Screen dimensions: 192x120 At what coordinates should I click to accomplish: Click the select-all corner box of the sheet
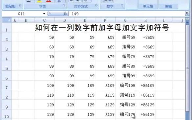(x=7, y=20)
